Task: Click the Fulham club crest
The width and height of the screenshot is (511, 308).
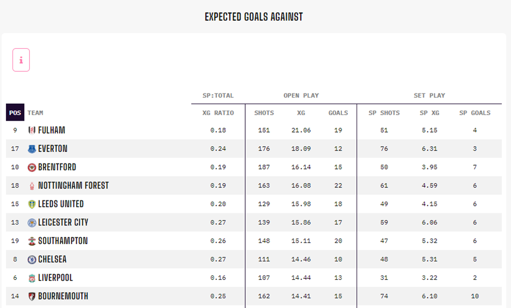Action: tap(32, 130)
